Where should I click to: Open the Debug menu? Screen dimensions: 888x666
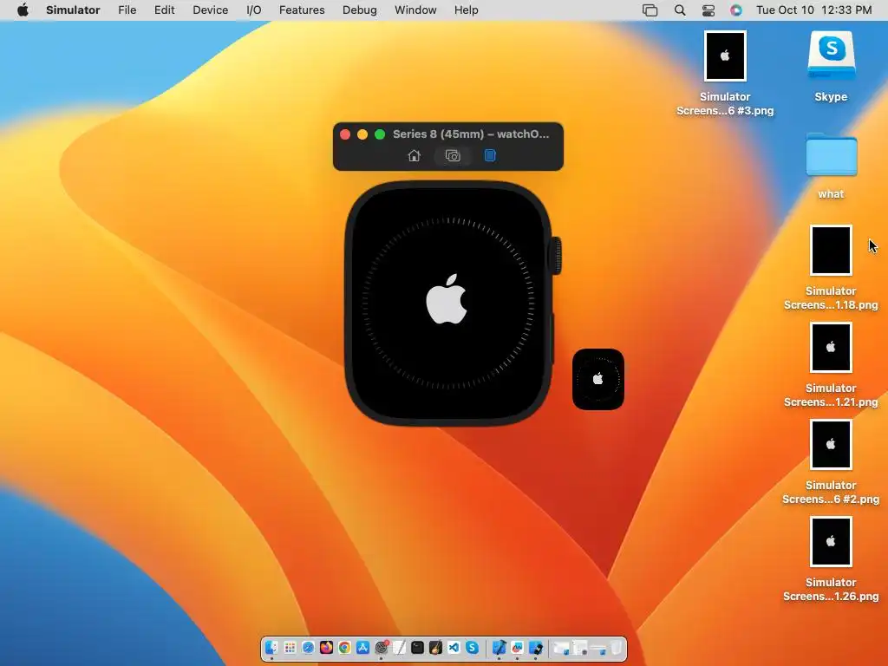tap(360, 10)
